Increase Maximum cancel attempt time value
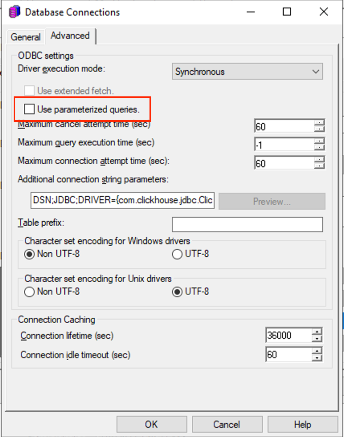Screen dimensions: 344x437 [x=319, y=123]
